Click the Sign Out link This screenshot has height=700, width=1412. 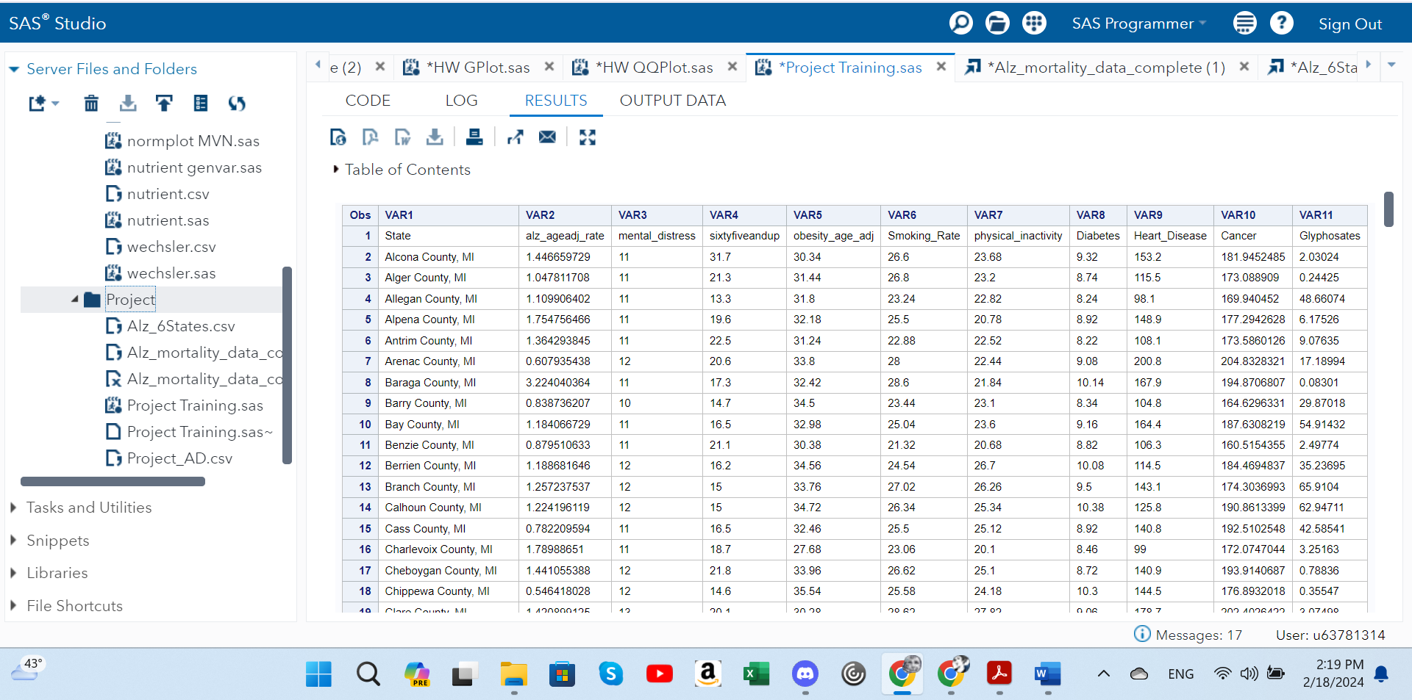pyautogui.click(x=1349, y=24)
